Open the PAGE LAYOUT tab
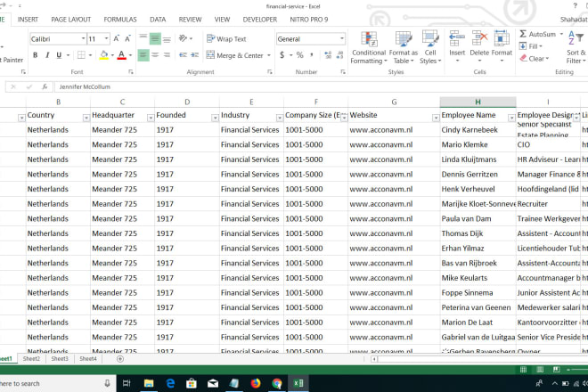 [71, 20]
